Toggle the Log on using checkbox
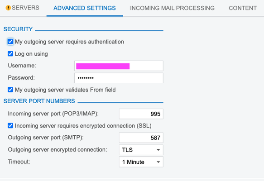 point(10,54)
